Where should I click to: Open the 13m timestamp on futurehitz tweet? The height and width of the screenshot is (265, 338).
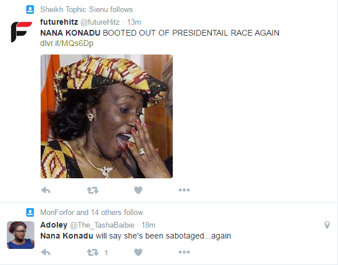coord(134,22)
